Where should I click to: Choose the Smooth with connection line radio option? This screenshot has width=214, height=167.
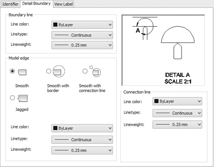coord(85,71)
